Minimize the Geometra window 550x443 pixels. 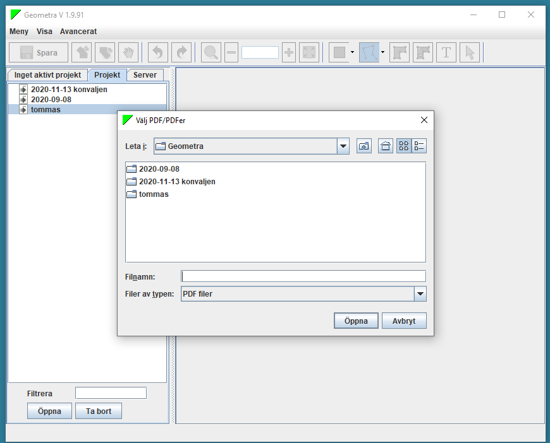click(474, 15)
